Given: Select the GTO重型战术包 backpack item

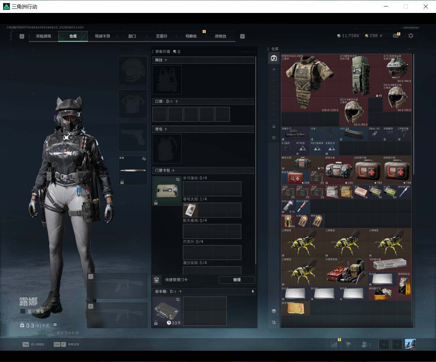Looking at the screenshot, I should click(361, 76).
